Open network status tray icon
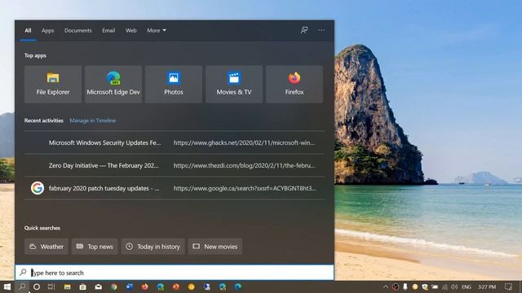 pyautogui.click(x=445, y=286)
